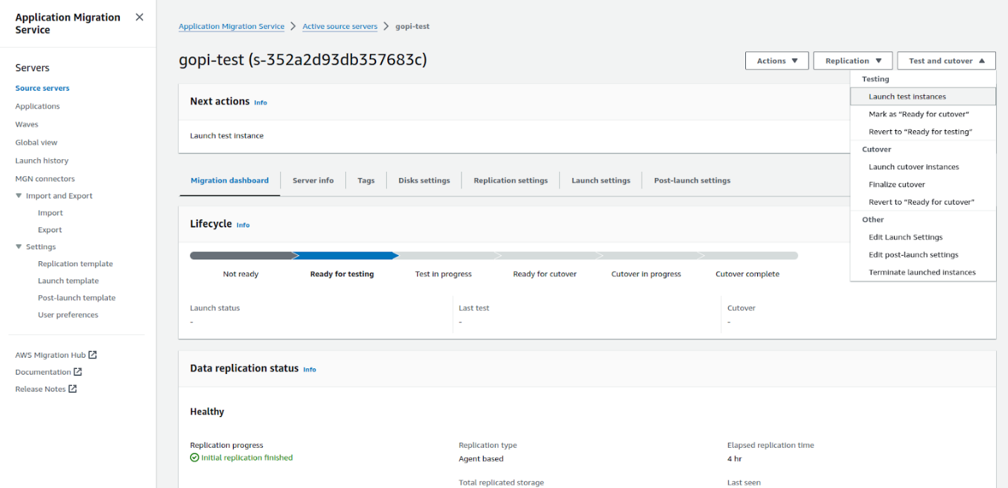Choose Revert to "Ready for cutover"
1008x488 pixels.
coord(923,202)
